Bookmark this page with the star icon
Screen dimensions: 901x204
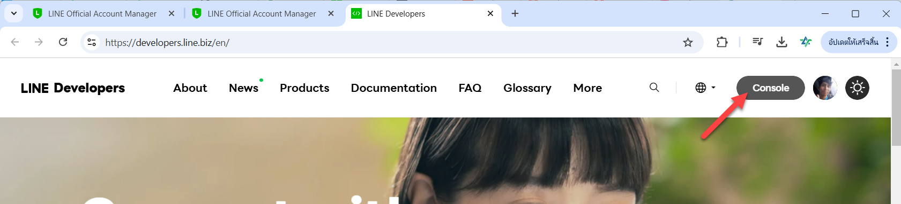click(x=688, y=42)
